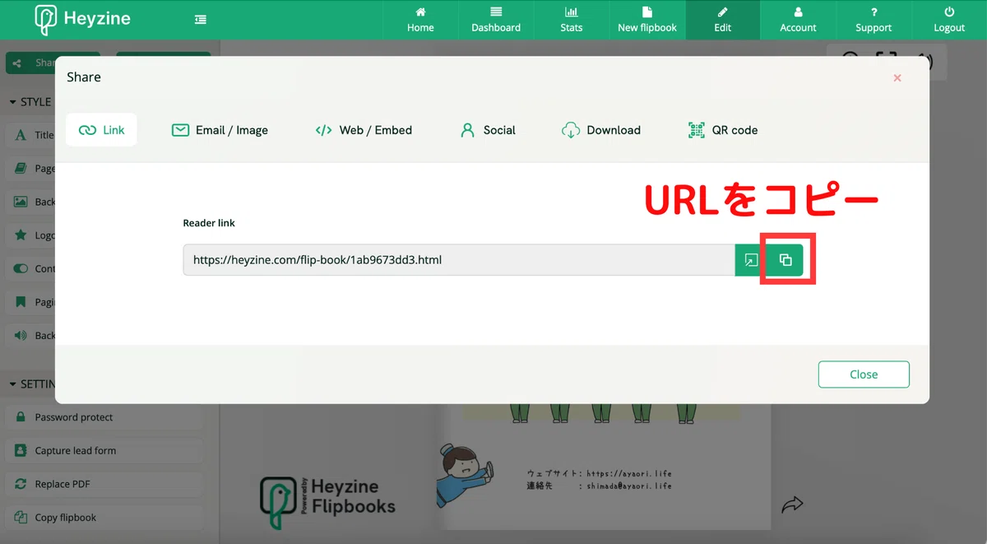Screen dimensions: 987x544
Task: Close the Share dialog with X
Action: coord(897,77)
